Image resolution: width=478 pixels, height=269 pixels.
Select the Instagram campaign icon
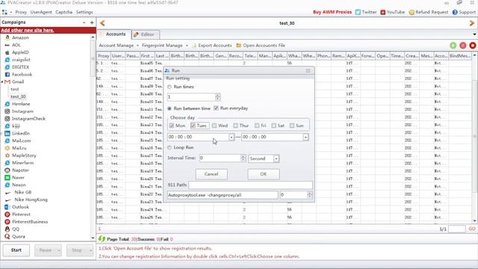click(7, 111)
